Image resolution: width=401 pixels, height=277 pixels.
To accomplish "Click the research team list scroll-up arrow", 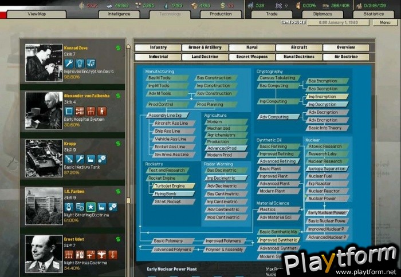I will [x=128, y=46].
